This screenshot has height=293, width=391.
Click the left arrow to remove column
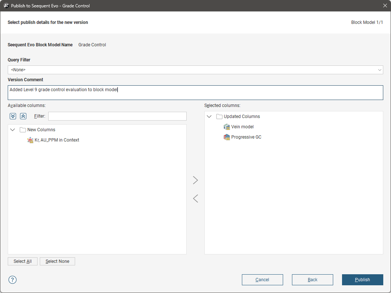[195, 199]
